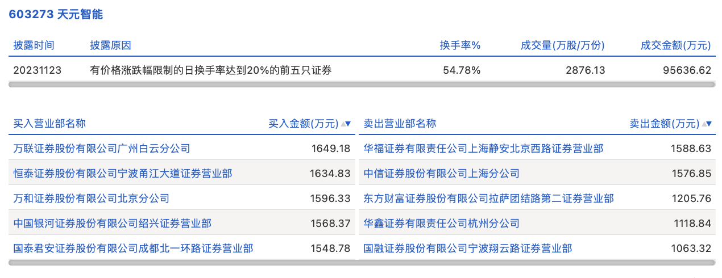Click the 披露时间 column header
This screenshot has height=278, width=722.
click(x=34, y=45)
